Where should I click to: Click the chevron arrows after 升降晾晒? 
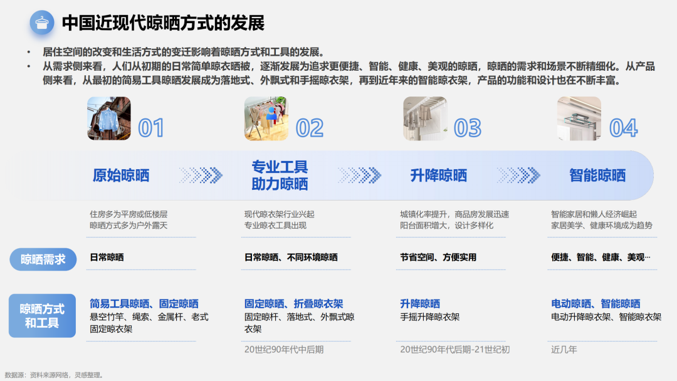click(518, 175)
